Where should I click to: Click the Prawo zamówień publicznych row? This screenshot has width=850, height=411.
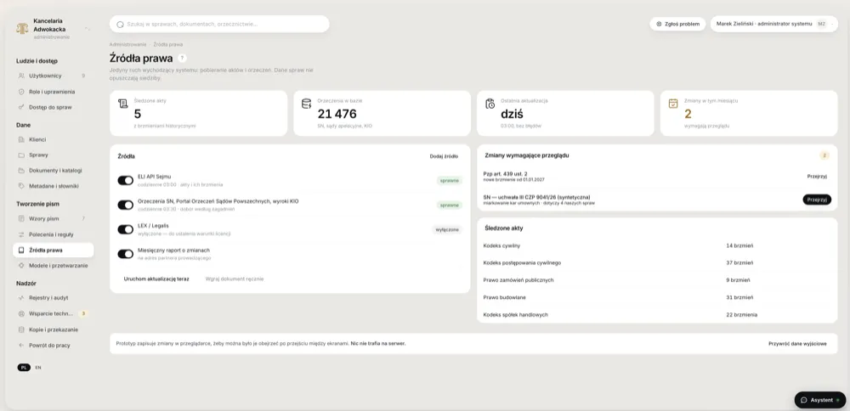pos(657,280)
